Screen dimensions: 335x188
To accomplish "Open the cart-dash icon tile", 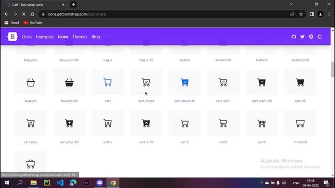I will pos(224,82).
